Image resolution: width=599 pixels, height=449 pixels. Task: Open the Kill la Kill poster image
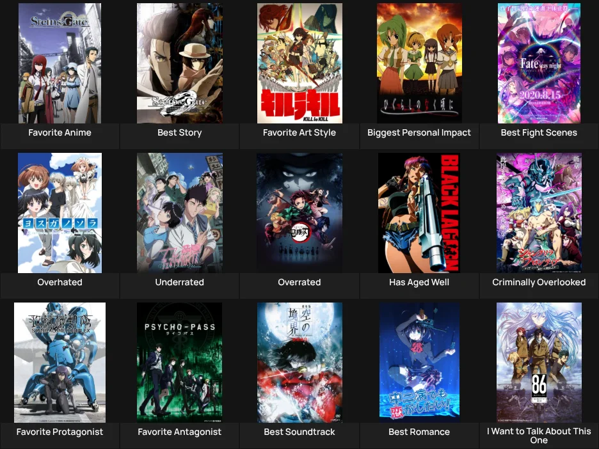click(x=299, y=63)
